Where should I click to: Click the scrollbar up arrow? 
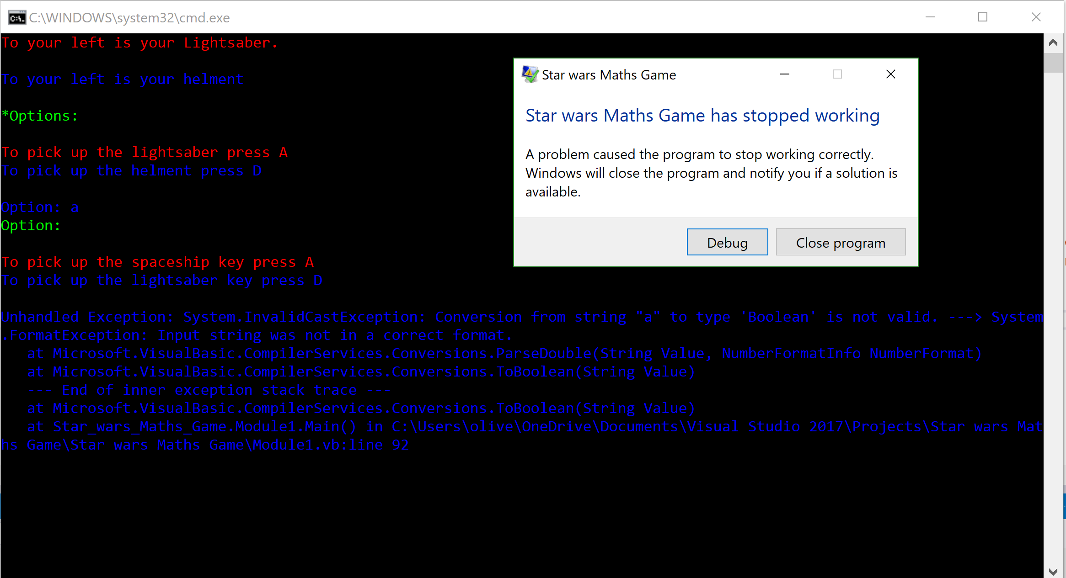click(x=1053, y=42)
